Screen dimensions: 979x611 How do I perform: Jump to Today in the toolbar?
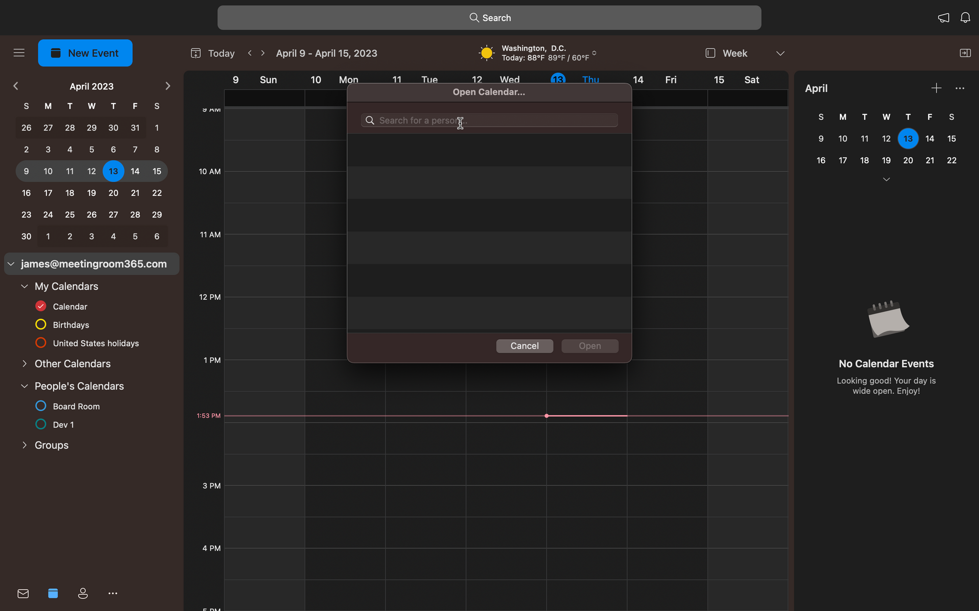click(x=221, y=53)
